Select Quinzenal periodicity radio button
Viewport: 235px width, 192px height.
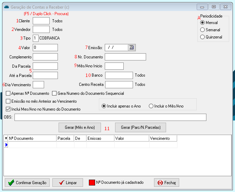click(203, 37)
